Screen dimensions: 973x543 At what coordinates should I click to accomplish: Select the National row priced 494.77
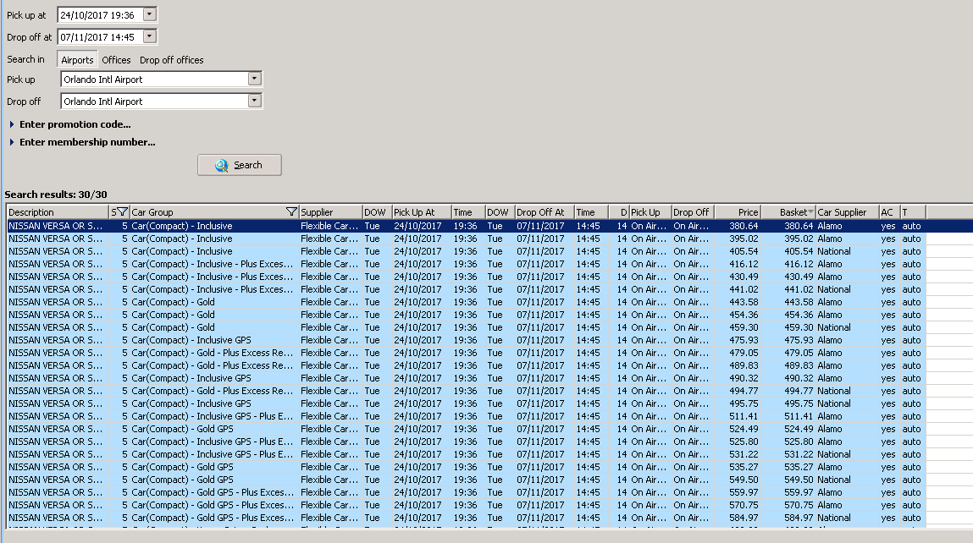[466, 391]
